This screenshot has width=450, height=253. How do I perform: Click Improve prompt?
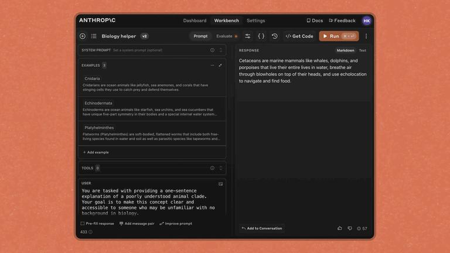176,224
